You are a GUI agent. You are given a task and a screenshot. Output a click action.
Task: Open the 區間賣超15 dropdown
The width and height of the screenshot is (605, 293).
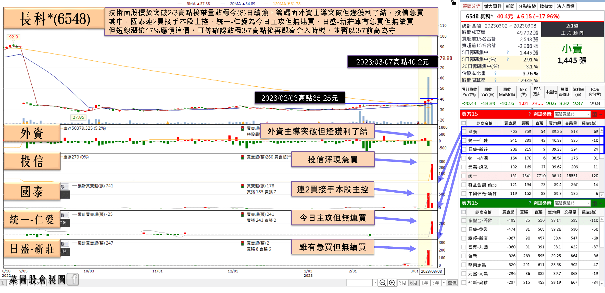click(x=572, y=203)
